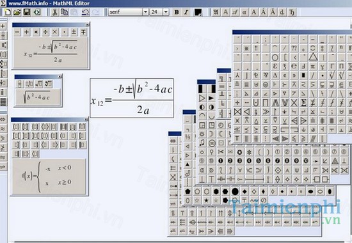Insert the left-right double arrow symbol
The image size is (352, 243).
pyautogui.click(x=173, y=141)
